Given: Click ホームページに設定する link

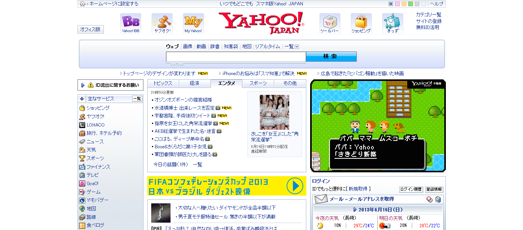Looking at the screenshot, I should pos(114,4).
